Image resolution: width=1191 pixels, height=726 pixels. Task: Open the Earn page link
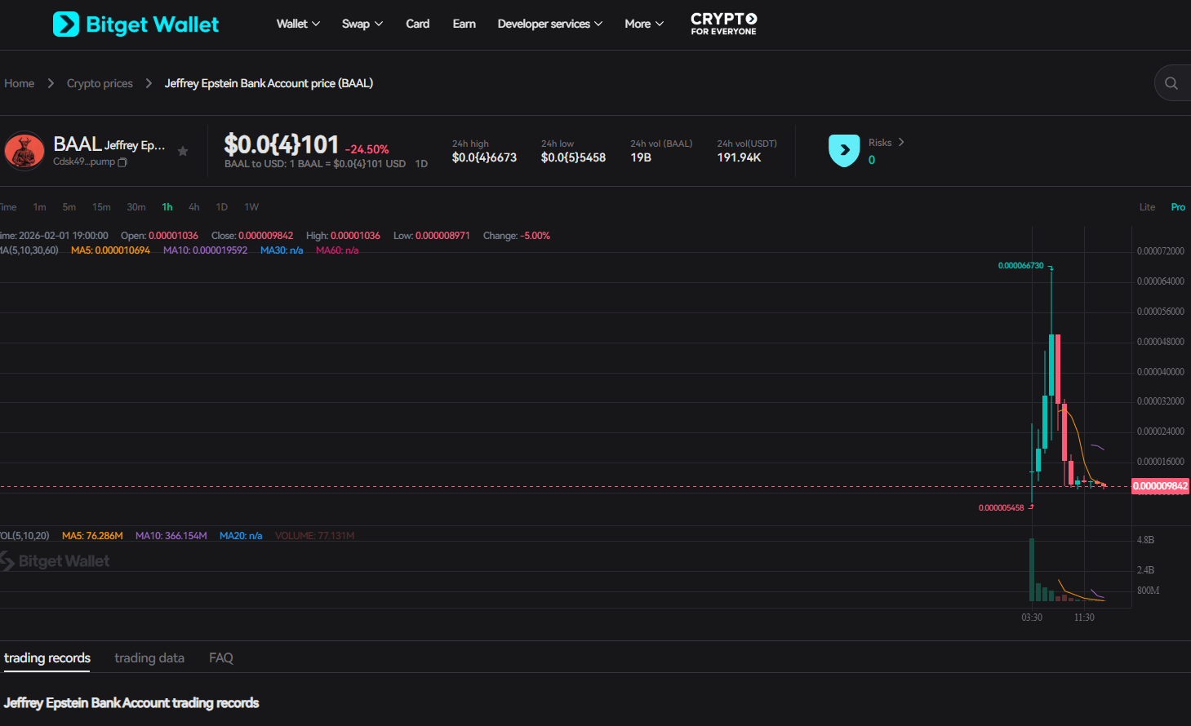point(464,24)
